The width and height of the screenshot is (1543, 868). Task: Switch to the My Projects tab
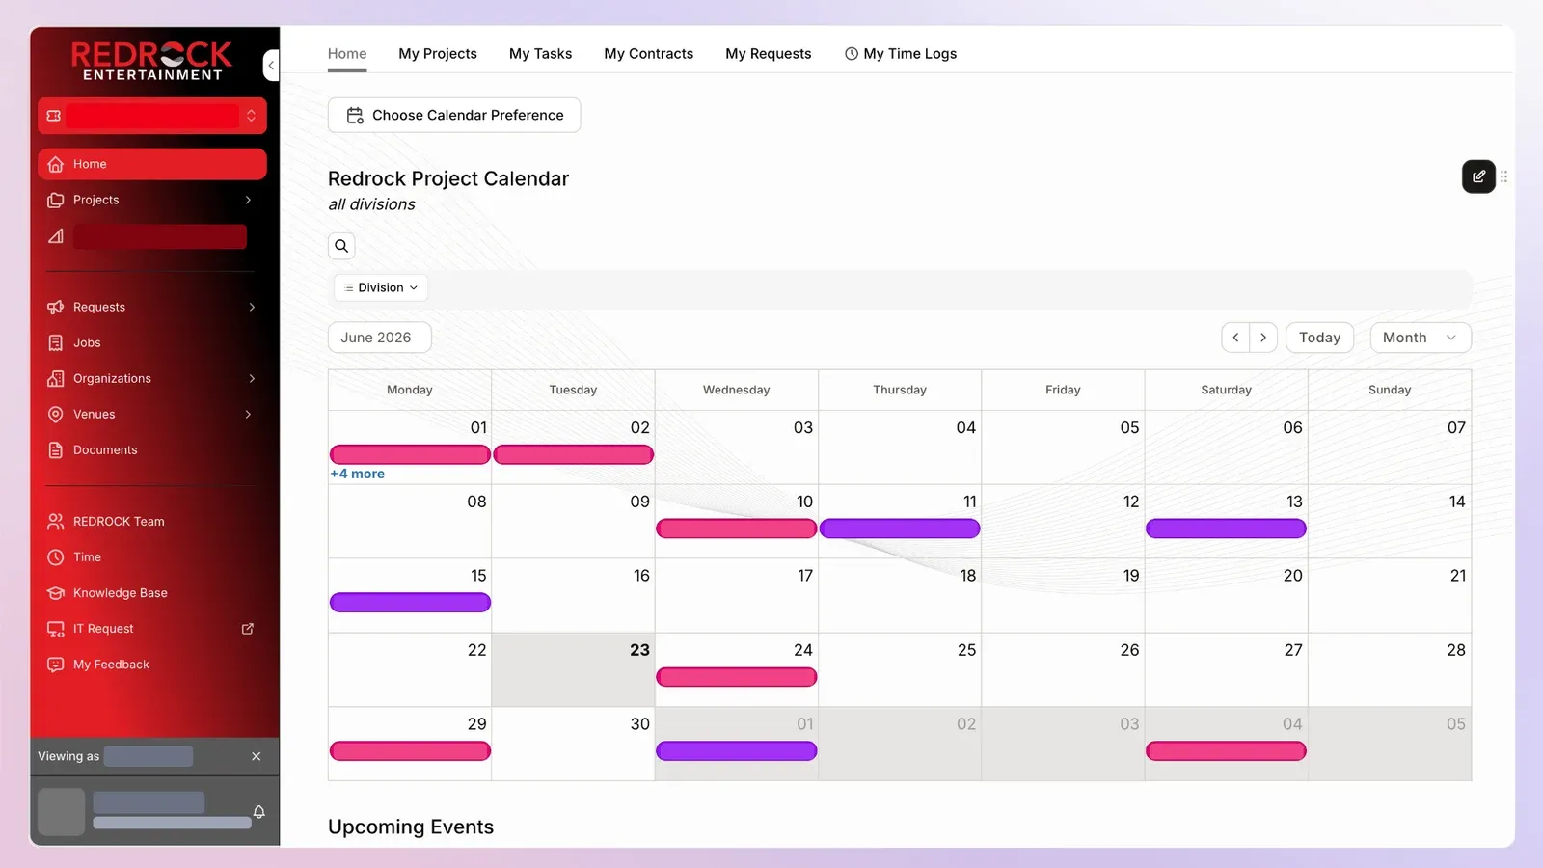[x=438, y=54]
